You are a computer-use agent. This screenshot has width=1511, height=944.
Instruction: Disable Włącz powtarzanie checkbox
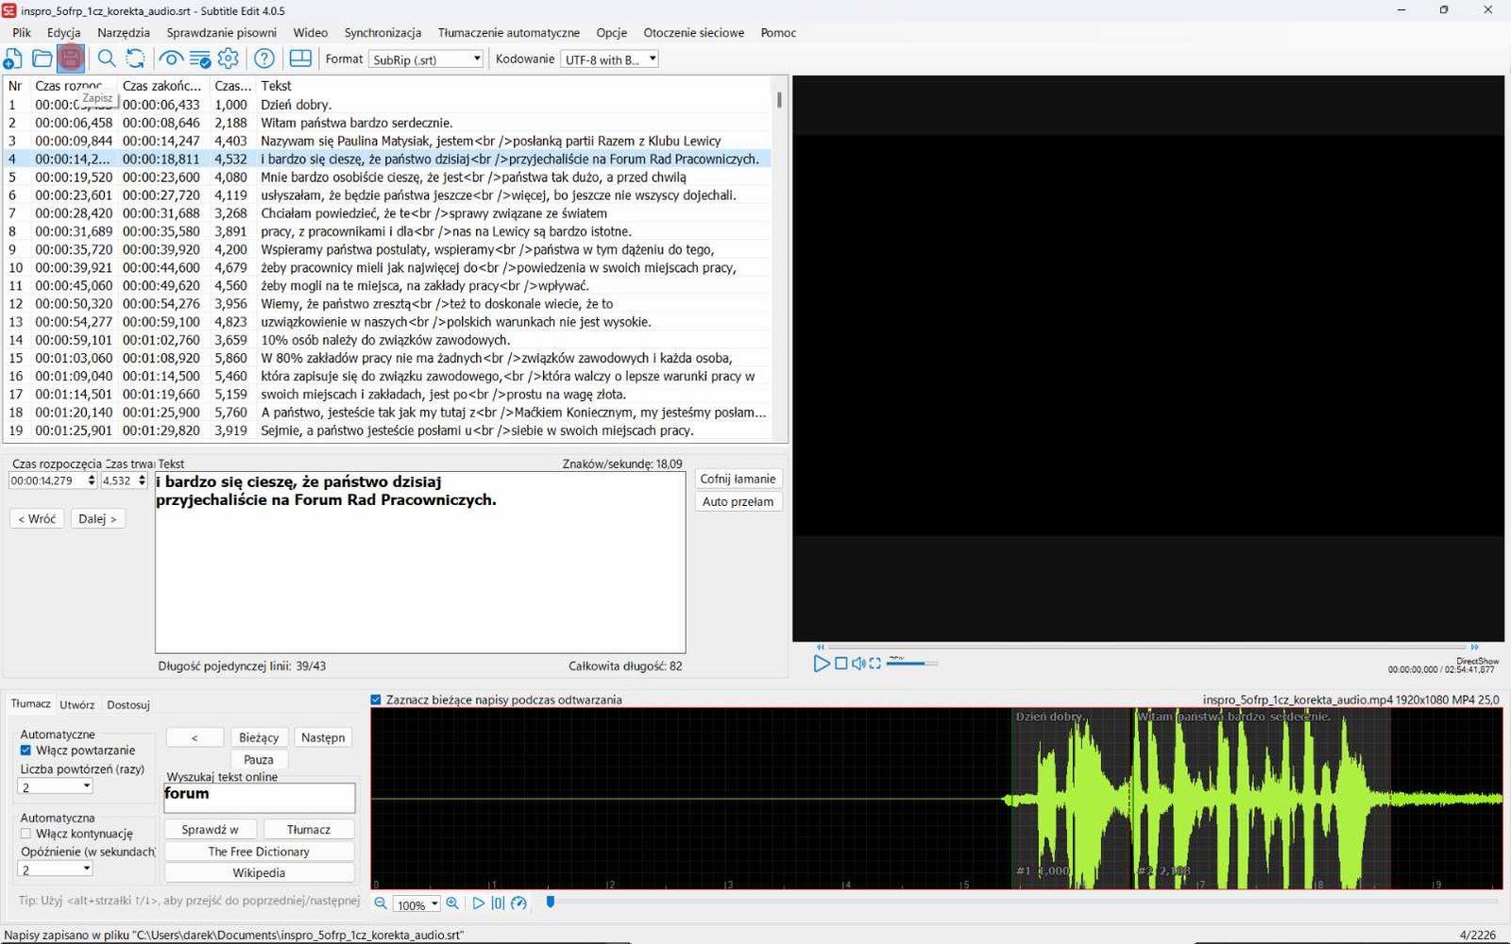coord(25,750)
